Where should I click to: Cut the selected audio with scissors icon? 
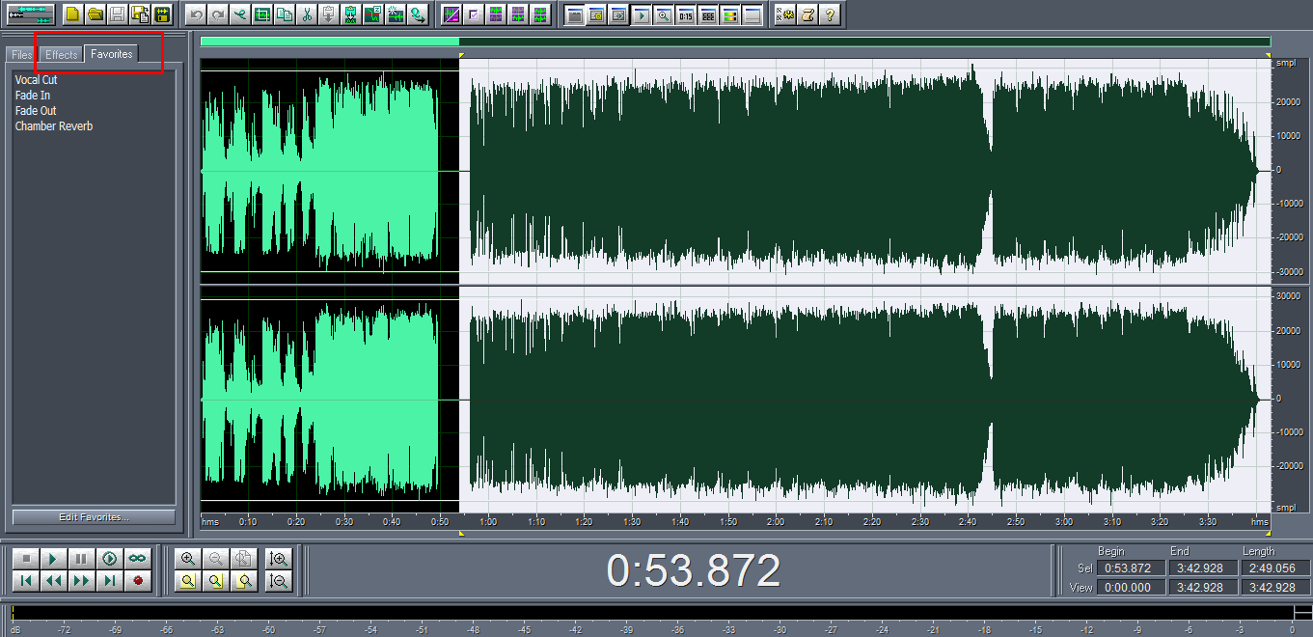click(306, 14)
